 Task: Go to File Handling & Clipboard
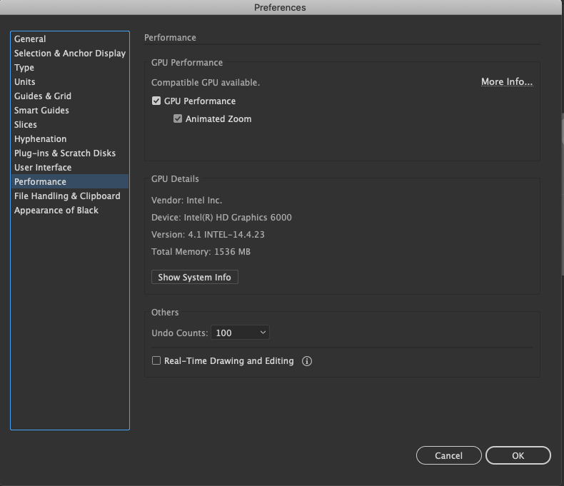click(67, 196)
